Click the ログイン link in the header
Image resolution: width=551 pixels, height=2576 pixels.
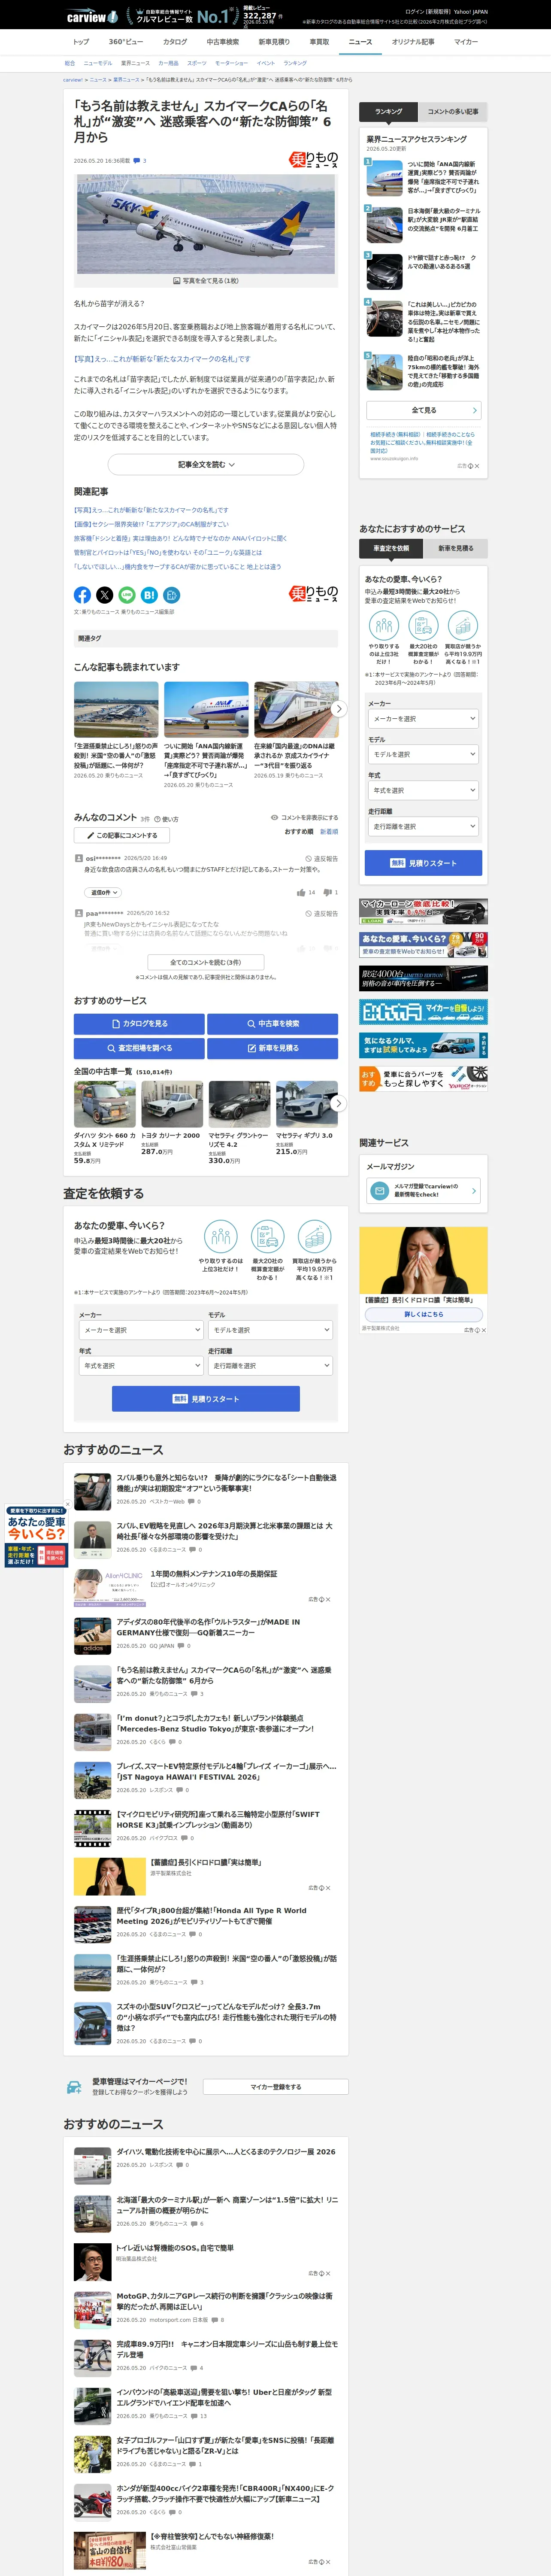point(414,11)
